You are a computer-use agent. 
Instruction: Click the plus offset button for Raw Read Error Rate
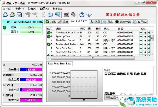149,33
